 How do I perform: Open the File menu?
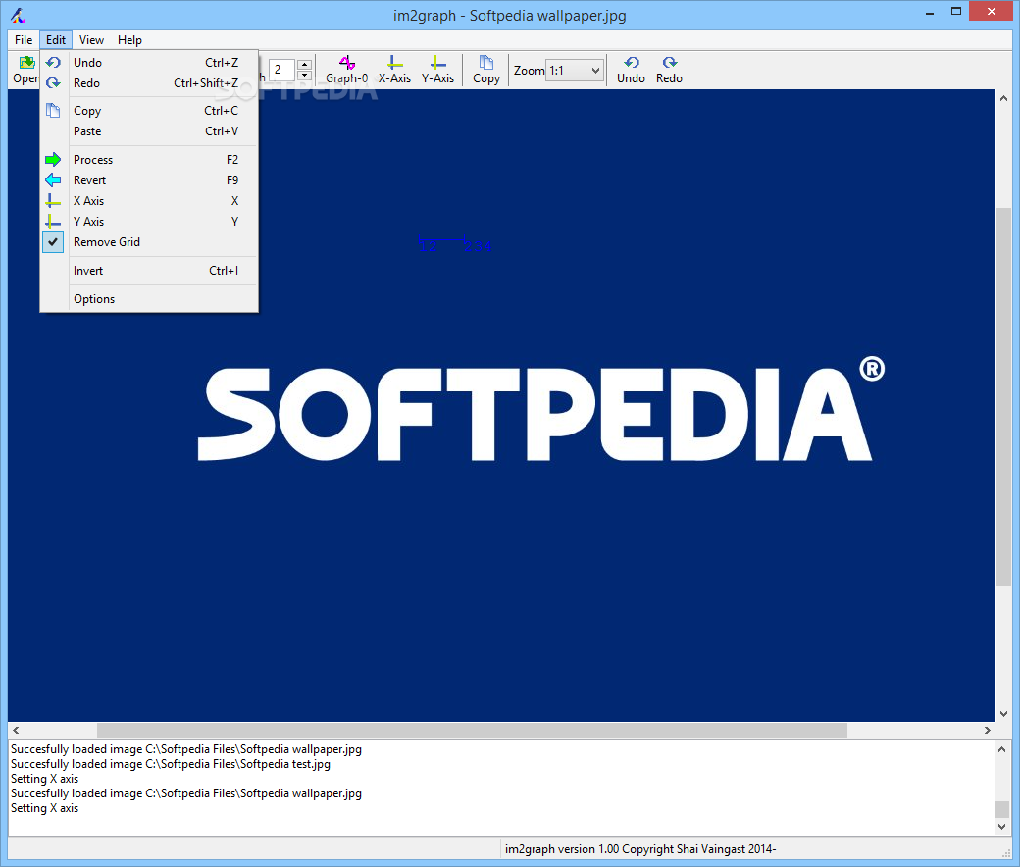(24, 39)
